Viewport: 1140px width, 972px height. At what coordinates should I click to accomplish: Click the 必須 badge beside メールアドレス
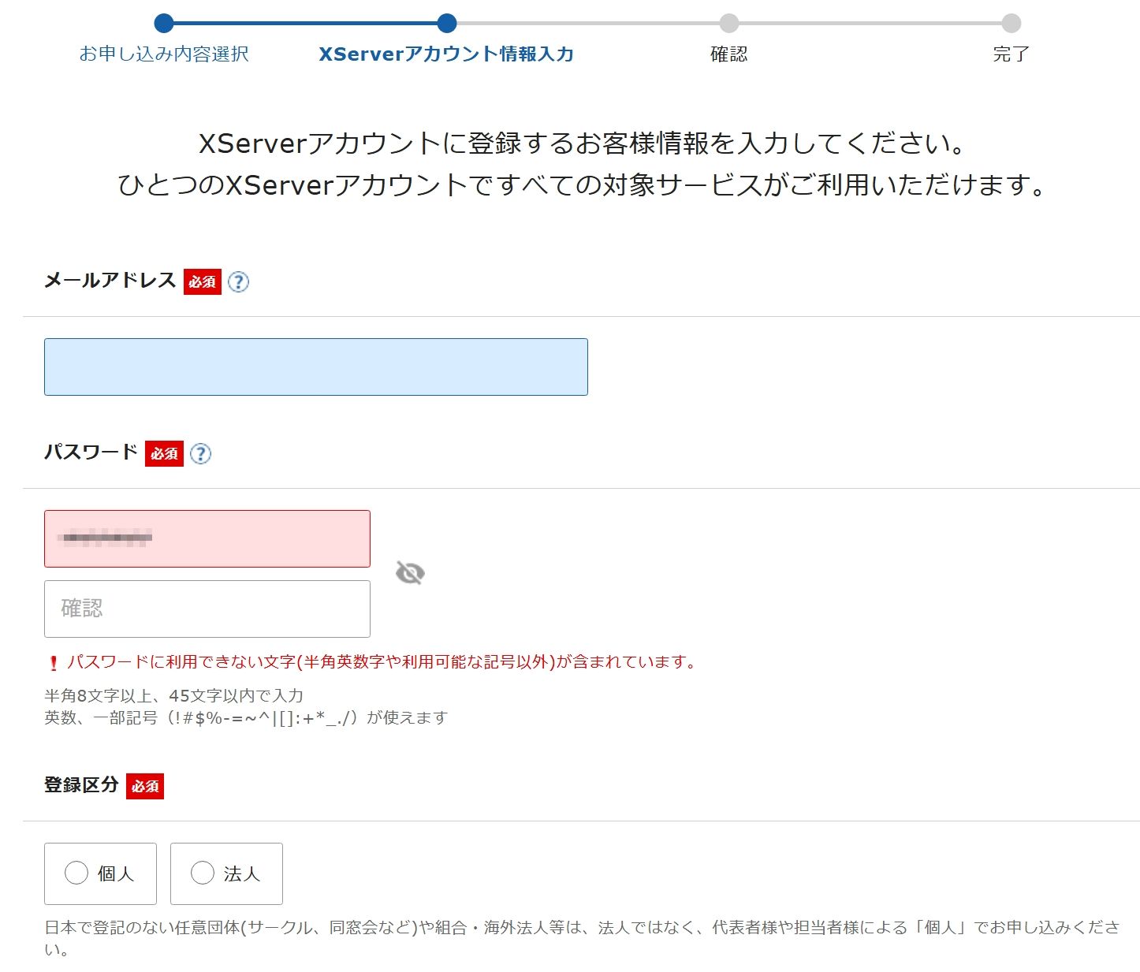tap(203, 281)
